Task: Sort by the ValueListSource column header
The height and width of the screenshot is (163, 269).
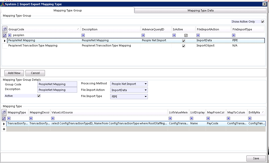Action: (109, 112)
